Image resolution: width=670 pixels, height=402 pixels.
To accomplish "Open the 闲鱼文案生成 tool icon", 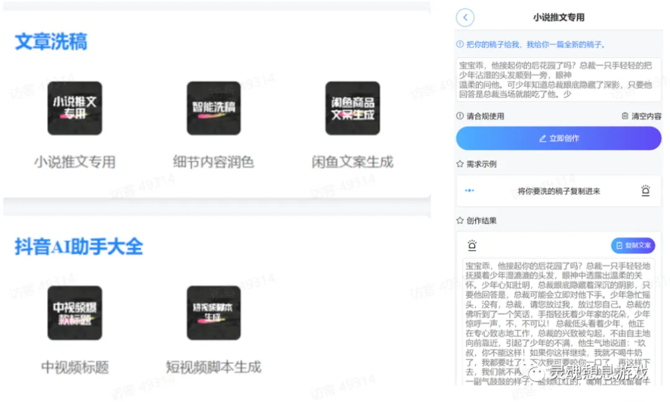I will (352, 108).
